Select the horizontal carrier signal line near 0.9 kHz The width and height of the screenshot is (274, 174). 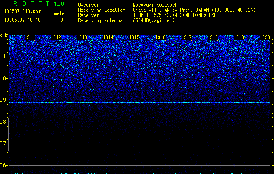tap(139, 103)
